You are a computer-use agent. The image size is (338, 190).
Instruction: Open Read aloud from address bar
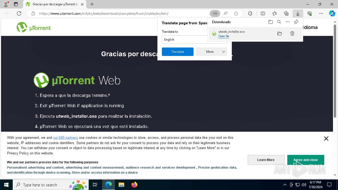[226, 13]
